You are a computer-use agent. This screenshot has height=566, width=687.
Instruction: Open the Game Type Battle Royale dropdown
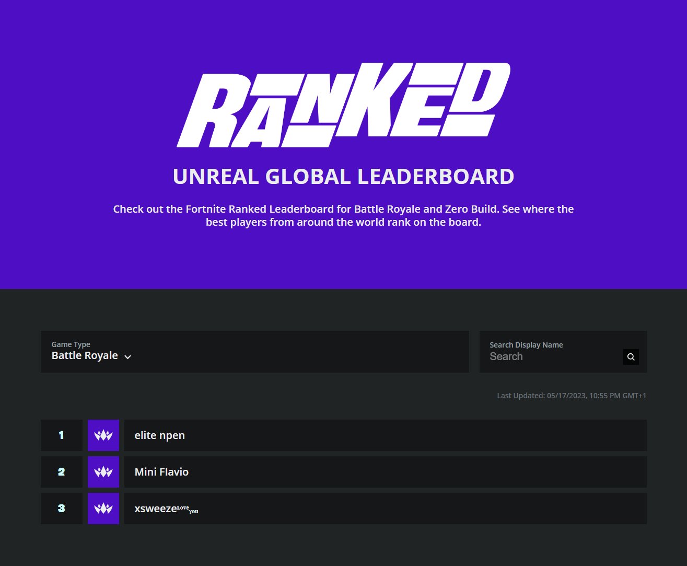point(254,352)
